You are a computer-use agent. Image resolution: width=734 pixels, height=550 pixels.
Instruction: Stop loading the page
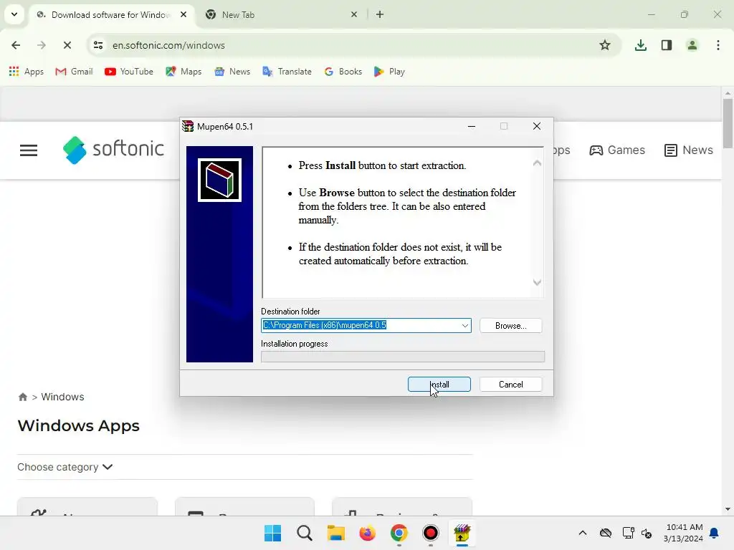pos(67,45)
